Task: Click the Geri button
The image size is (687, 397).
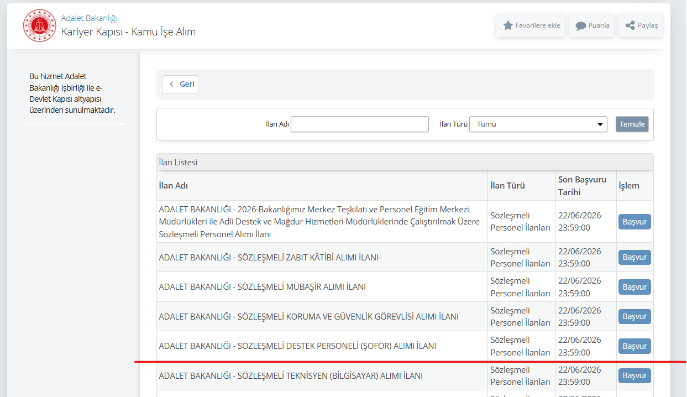Action: point(180,84)
